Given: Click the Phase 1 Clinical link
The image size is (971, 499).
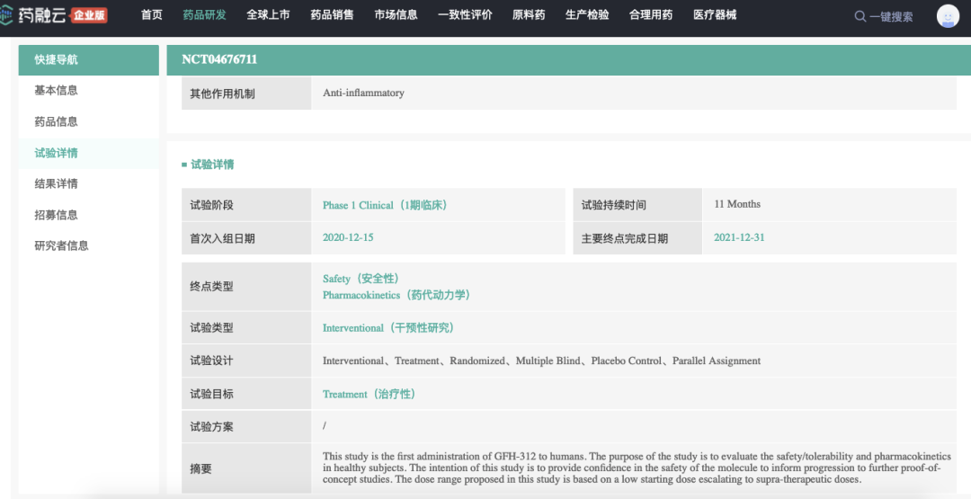Looking at the screenshot, I should (x=384, y=205).
